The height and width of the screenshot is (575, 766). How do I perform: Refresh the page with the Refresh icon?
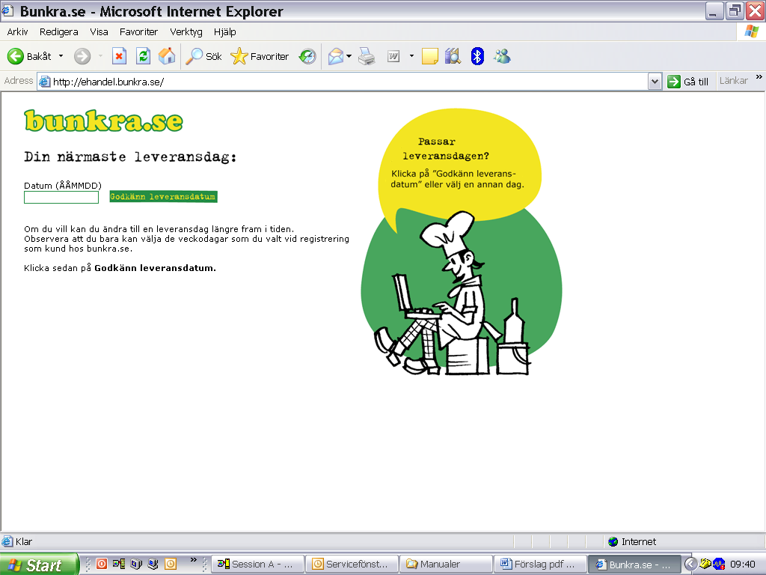click(143, 56)
